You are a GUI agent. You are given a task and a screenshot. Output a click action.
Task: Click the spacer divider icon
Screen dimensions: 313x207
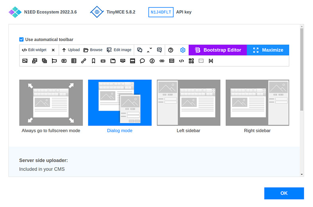pos(211,61)
